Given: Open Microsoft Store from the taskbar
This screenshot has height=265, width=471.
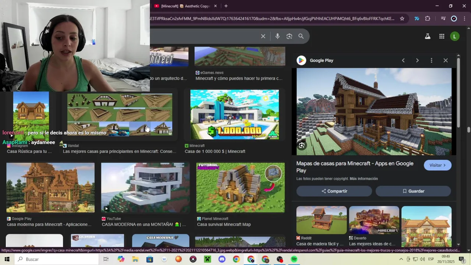Looking at the screenshot, I should tap(150, 259).
